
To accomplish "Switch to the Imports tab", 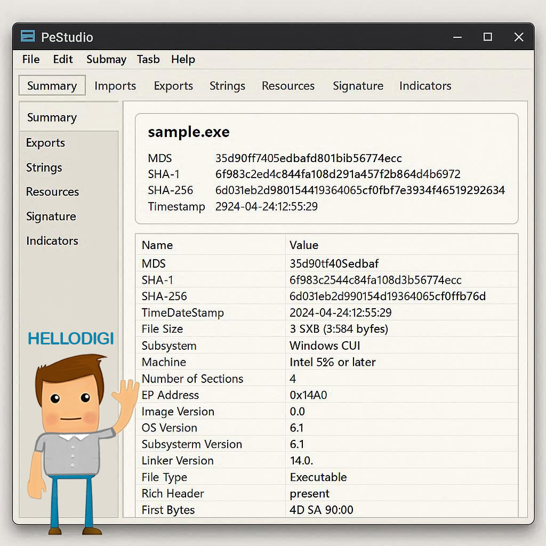I will (115, 86).
